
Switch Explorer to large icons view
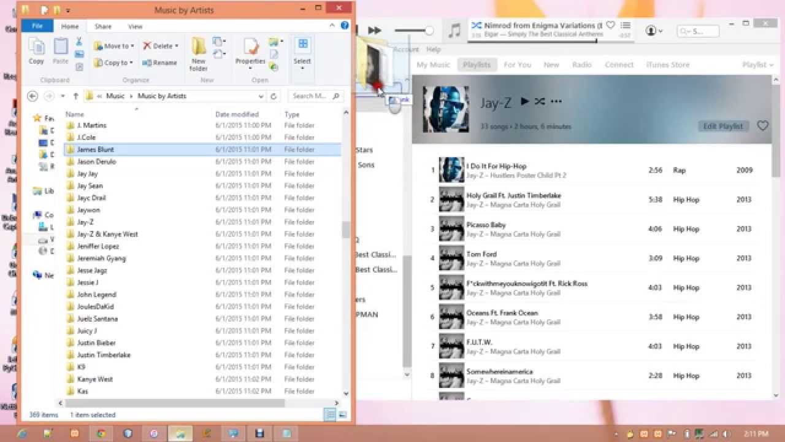[342, 415]
